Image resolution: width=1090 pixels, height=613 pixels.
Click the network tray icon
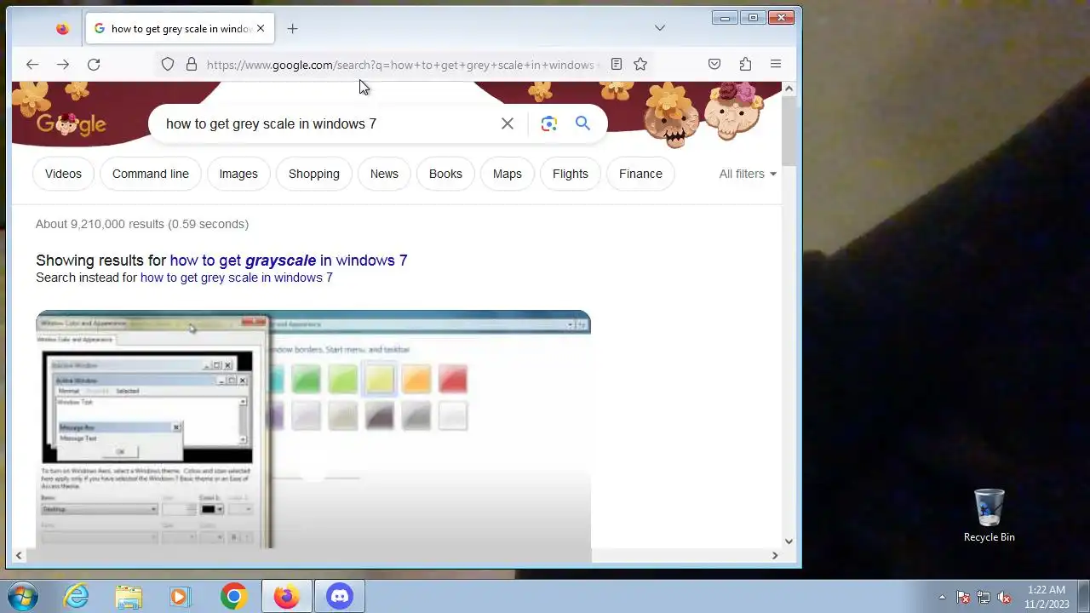pos(984,597)
